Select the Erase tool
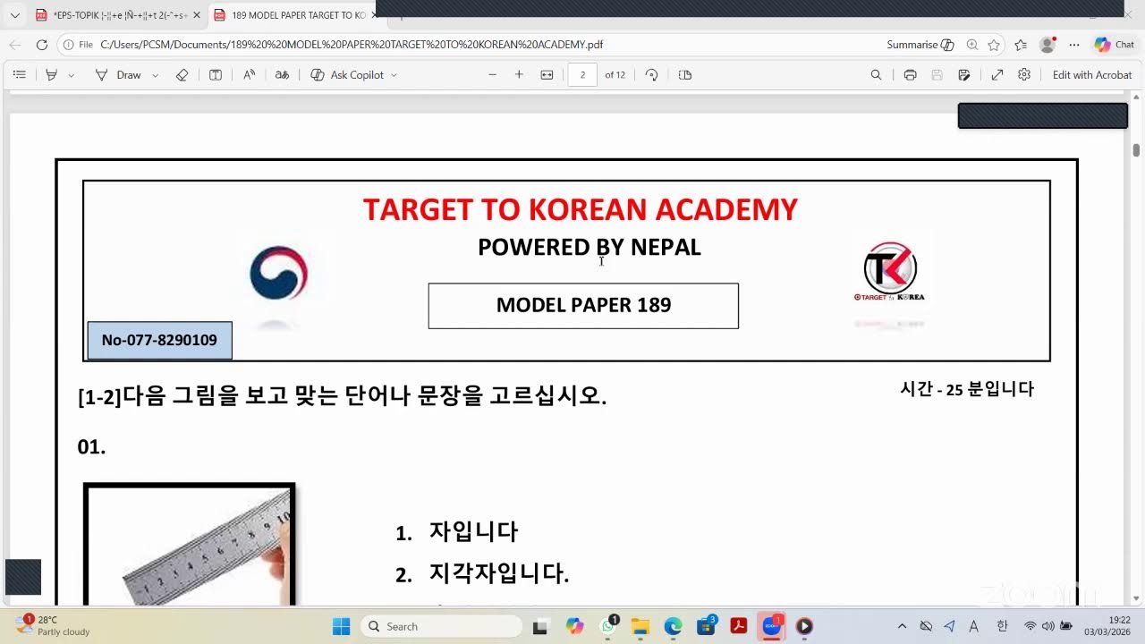 (x=182, y=75)
